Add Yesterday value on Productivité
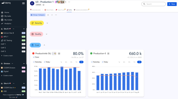 [37, 62]
